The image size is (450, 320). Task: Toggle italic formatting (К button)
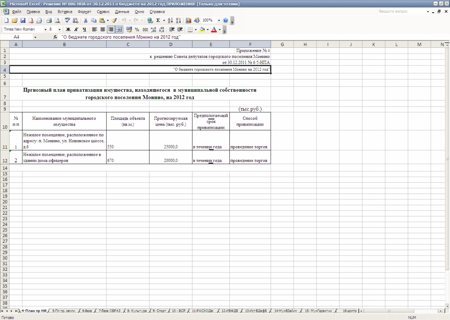pyautogui.click(x=76, y=29)
